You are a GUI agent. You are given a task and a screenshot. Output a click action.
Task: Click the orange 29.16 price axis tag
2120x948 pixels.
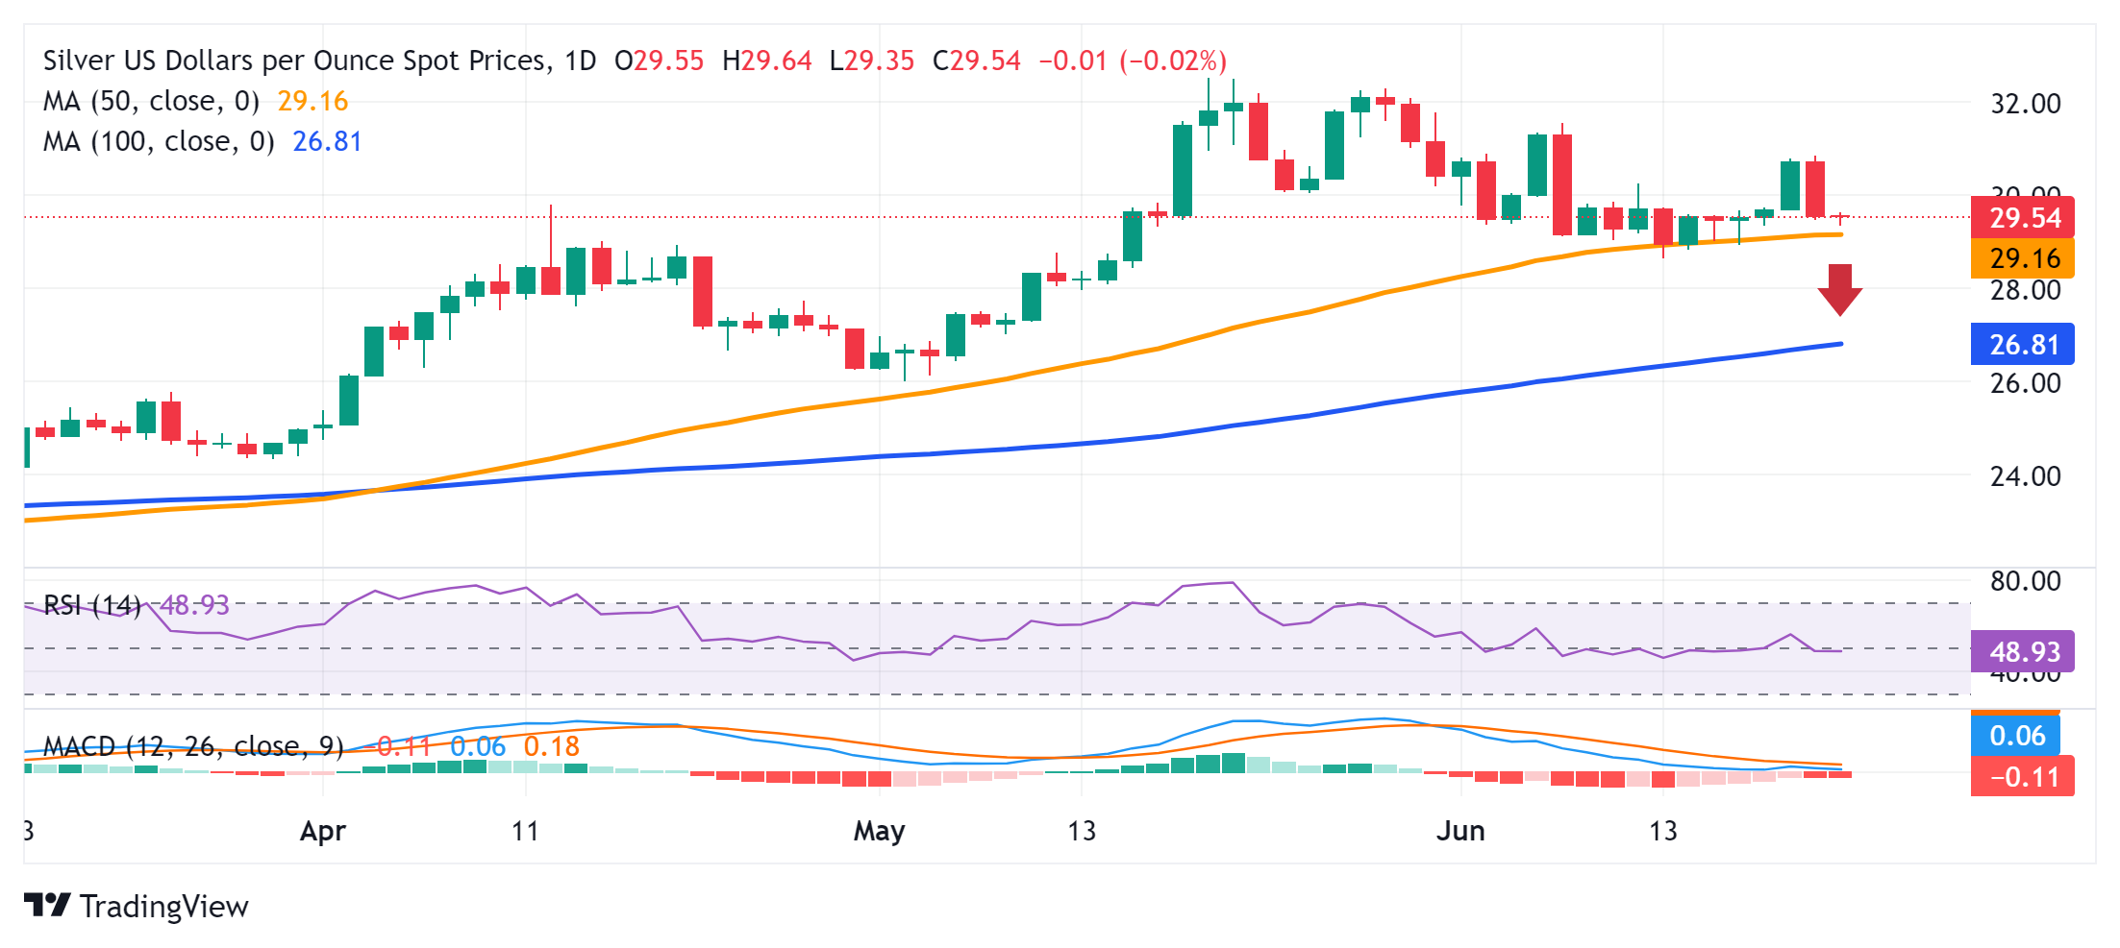tap(2022, 258)
